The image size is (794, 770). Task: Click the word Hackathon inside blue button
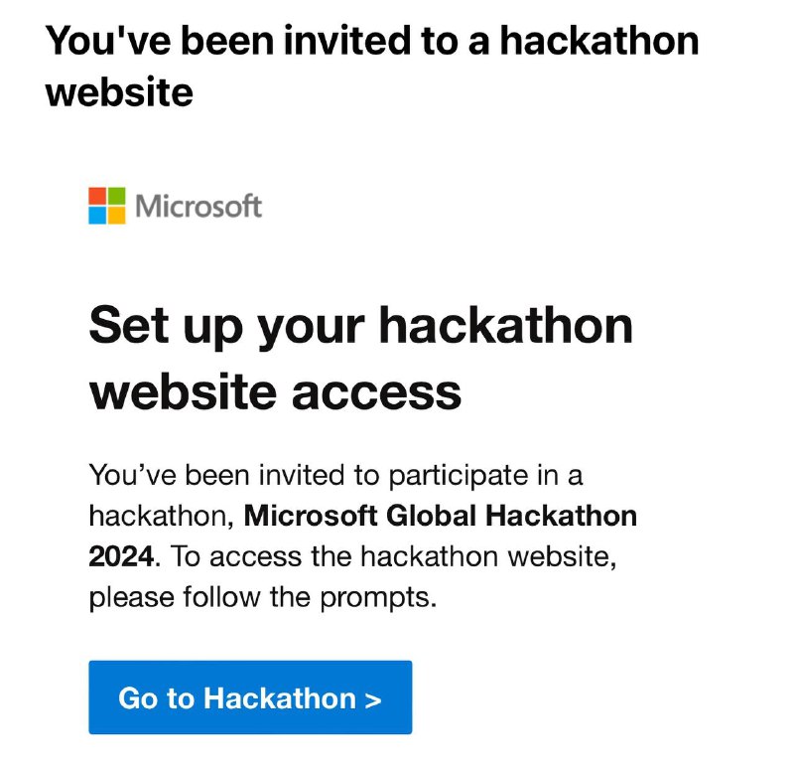[280, 698]
